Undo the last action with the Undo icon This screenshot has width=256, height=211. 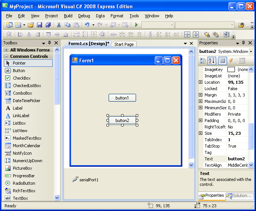[x=87, y=25]
